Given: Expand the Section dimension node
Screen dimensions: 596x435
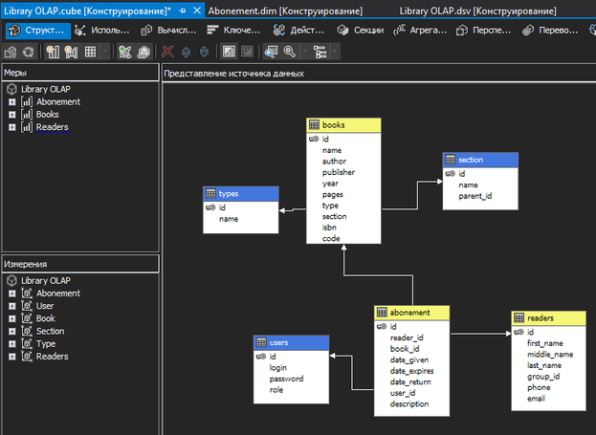Looking at the screenshot, I should coord(12,331).
